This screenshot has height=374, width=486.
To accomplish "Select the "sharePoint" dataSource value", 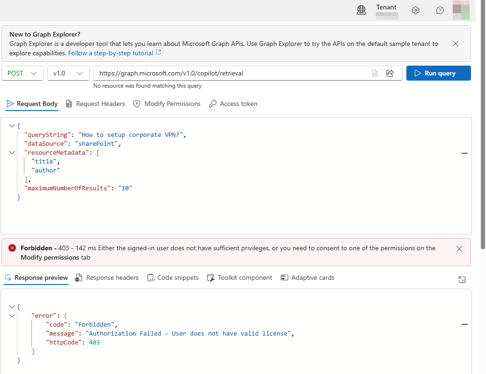I will click(x=97, y=144).
